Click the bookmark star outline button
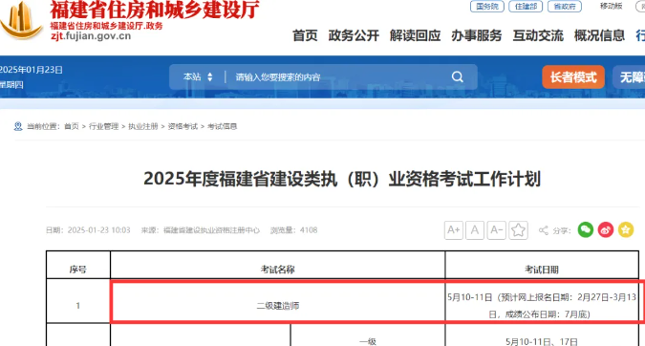The height and width of the screenshot is (346, 645). [x=518, y=230]
